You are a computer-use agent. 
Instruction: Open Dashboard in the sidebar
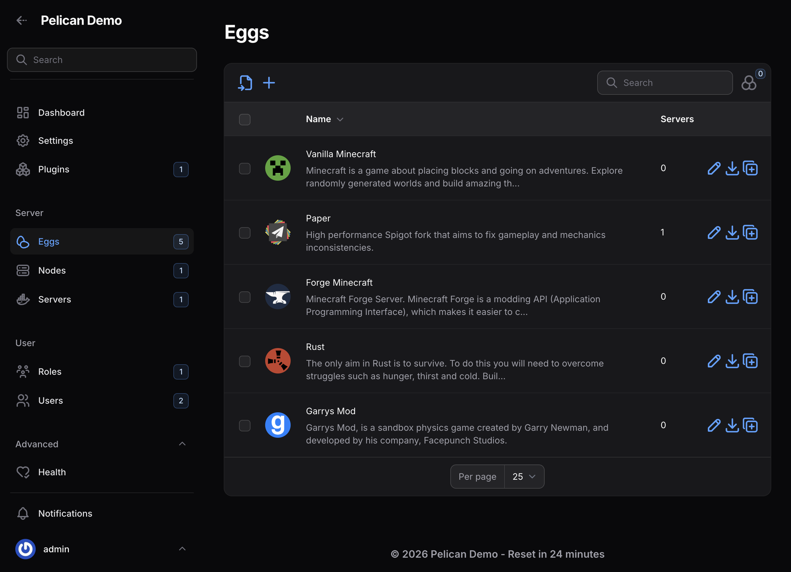(x=102, y=112)
